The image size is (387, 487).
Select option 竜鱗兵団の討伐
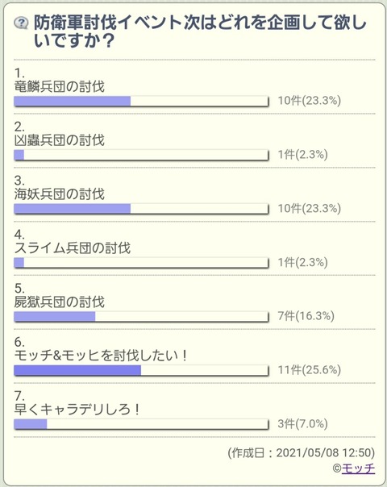[x=60, y=86]
